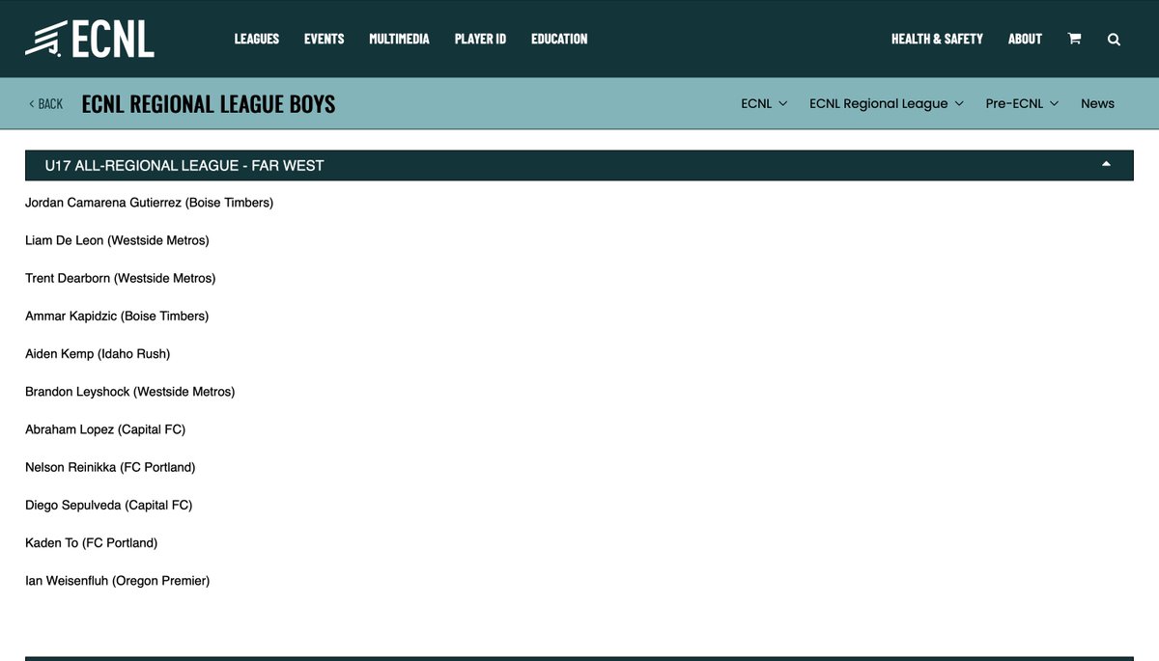Open the Multimedia menu
The width and height of the screenshot is (1159, 661).
399,39
